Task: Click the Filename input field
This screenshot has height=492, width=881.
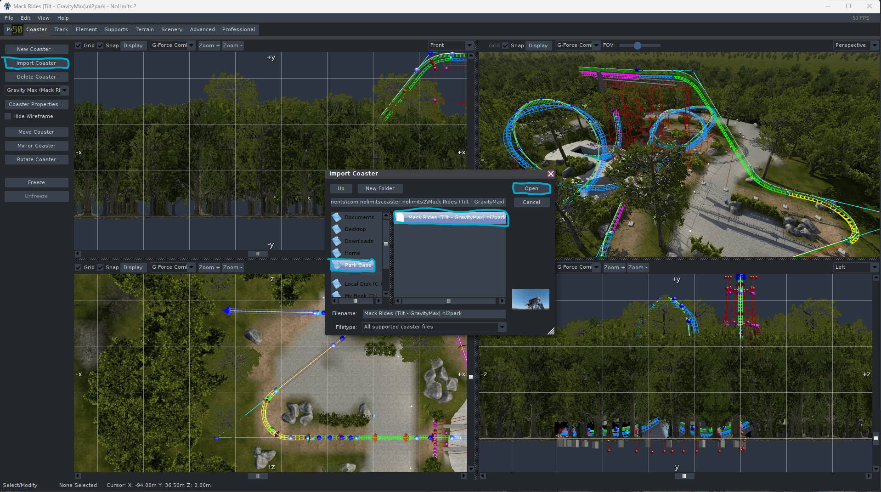Action: click(434, 313)
